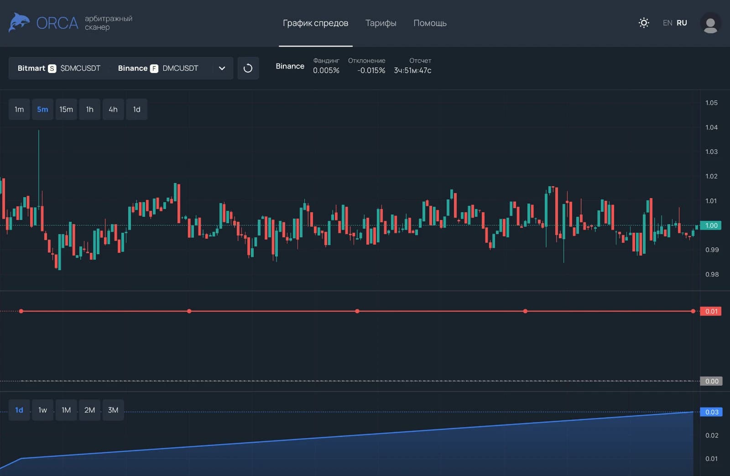Image resolution: width=730 pixels, height=476 pixels.
Task: Open the user profile avatar
Action: (710, 23)
